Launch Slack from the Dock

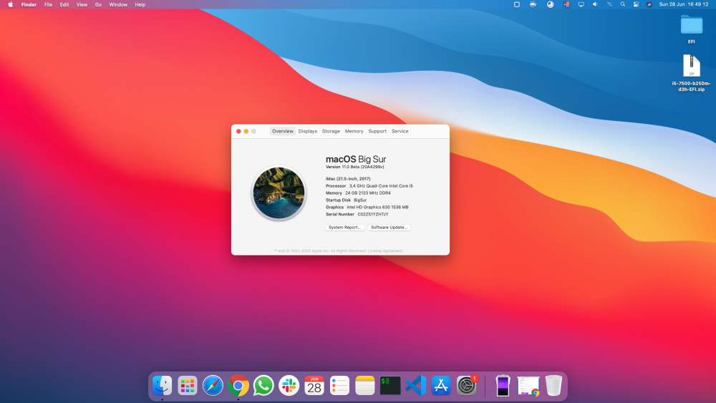(x=289, y=386)
